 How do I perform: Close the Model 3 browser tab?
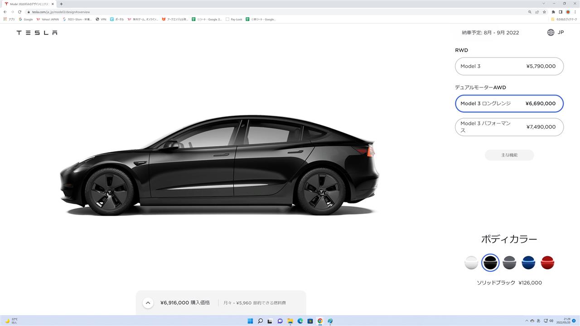53,4
